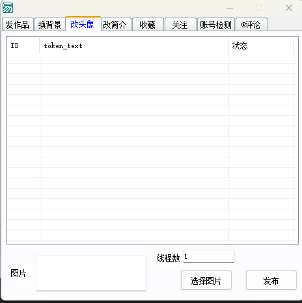Focus the 线程数 input field
This screenshot has height=303, width=302.
209,256
